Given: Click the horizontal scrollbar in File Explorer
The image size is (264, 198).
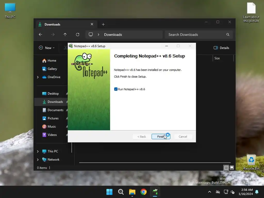Looking at the screenshot, I should coord(155,163).
